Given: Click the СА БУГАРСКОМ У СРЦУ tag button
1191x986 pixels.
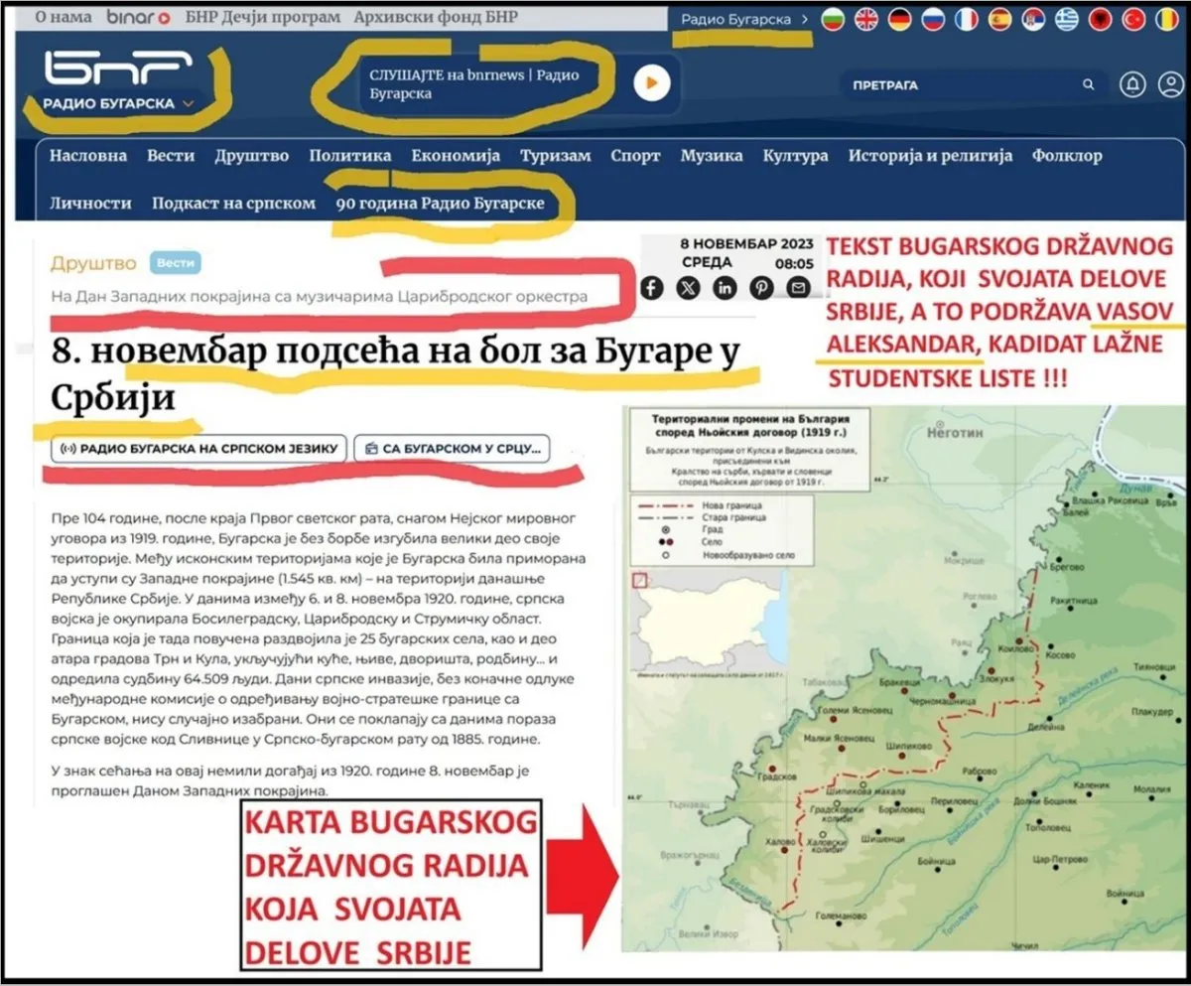Looking at the screenshot, I should 452,449.
